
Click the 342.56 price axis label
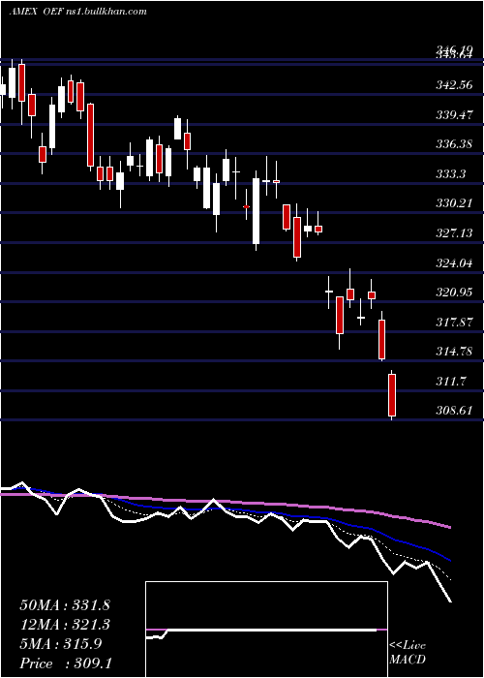pos(454,85)
